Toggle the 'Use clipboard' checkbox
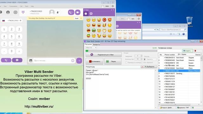The height and width of the screenshot is (114, 203). click(142, 63)
